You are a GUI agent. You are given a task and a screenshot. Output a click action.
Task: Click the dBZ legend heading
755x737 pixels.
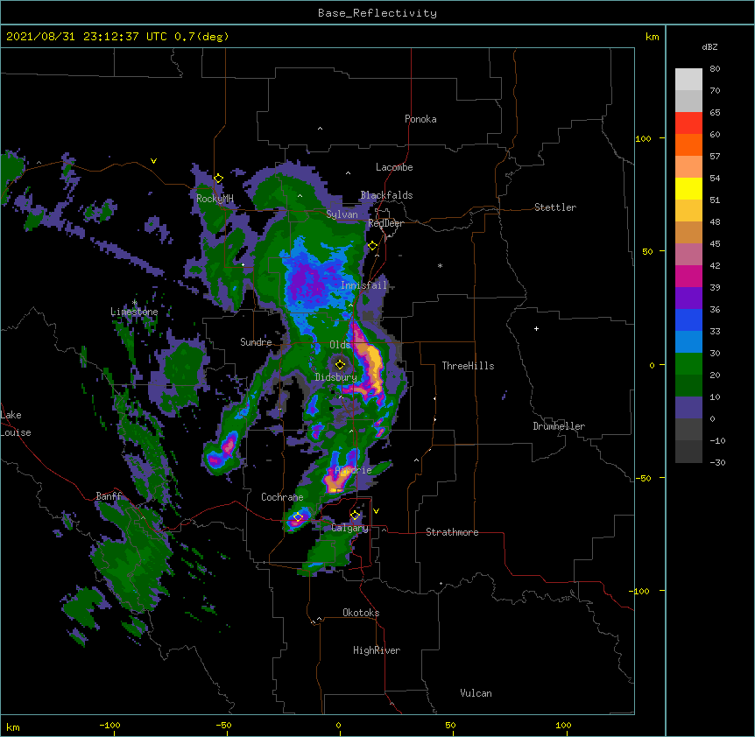click(709, 46)
